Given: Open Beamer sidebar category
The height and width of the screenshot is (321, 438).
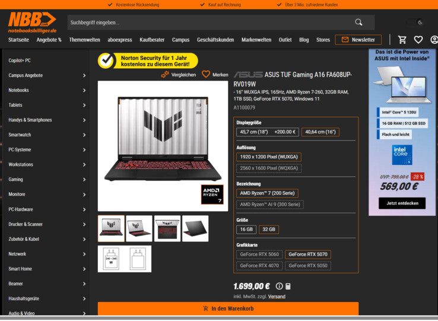Looking at the screenshot, I should pos(15,284).
